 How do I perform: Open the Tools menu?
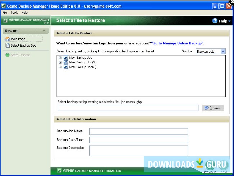tap(14, 13)
